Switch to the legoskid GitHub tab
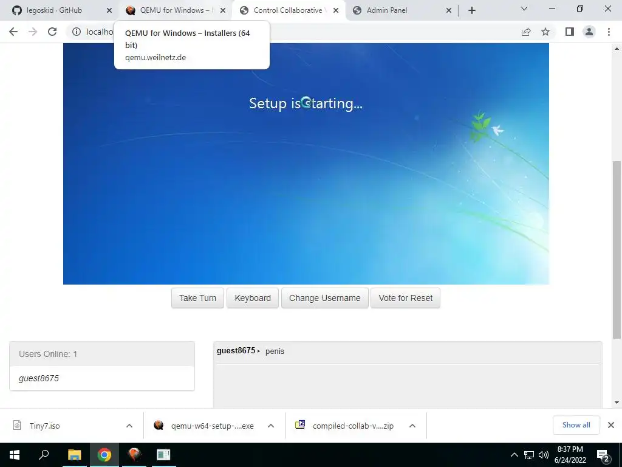Viewport: 622px width, 467px height. click(54, 10)
